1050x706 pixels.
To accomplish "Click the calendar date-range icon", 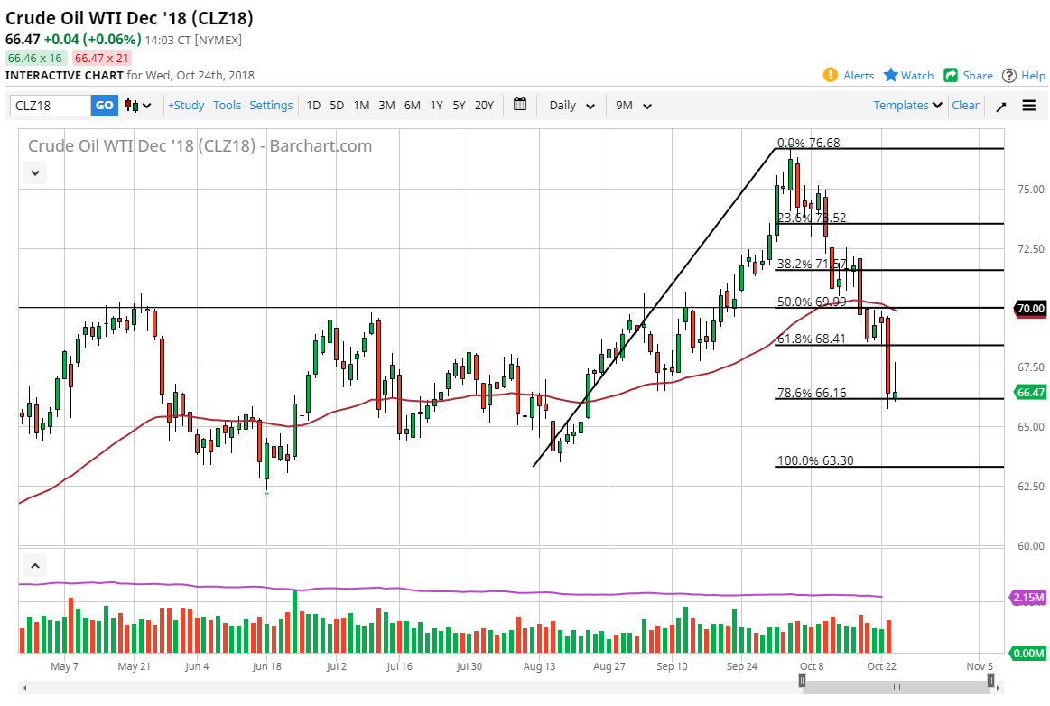I will [520, 105].
